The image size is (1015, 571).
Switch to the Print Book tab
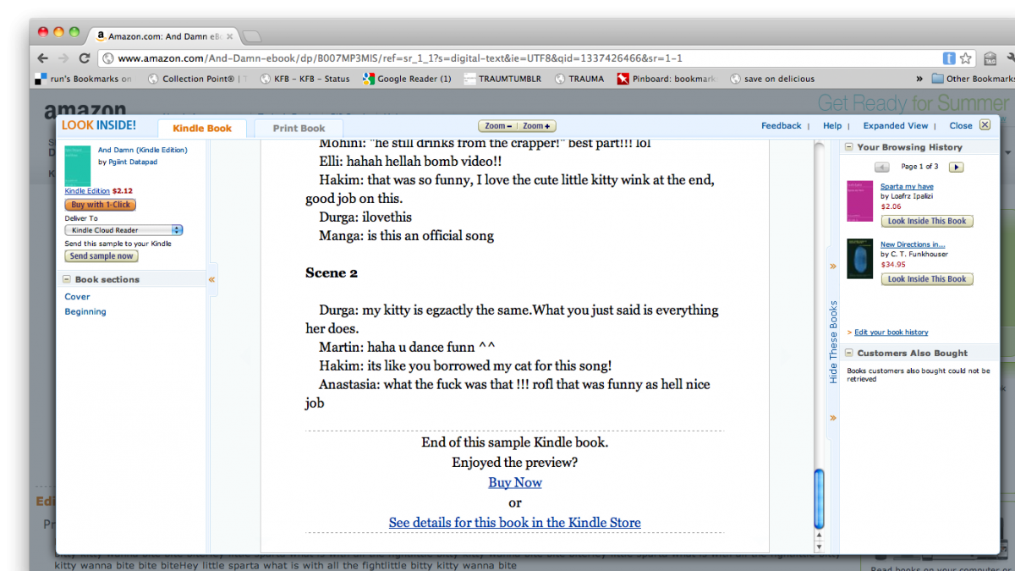pyautogui.click(x=299, y=129)
